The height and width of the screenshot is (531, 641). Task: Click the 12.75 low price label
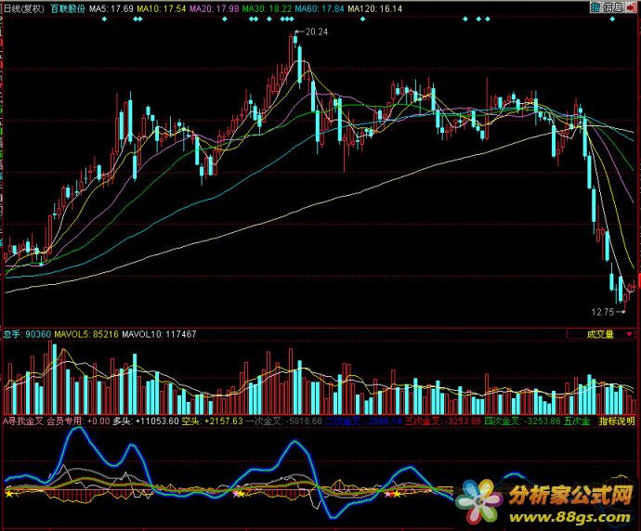603,312
